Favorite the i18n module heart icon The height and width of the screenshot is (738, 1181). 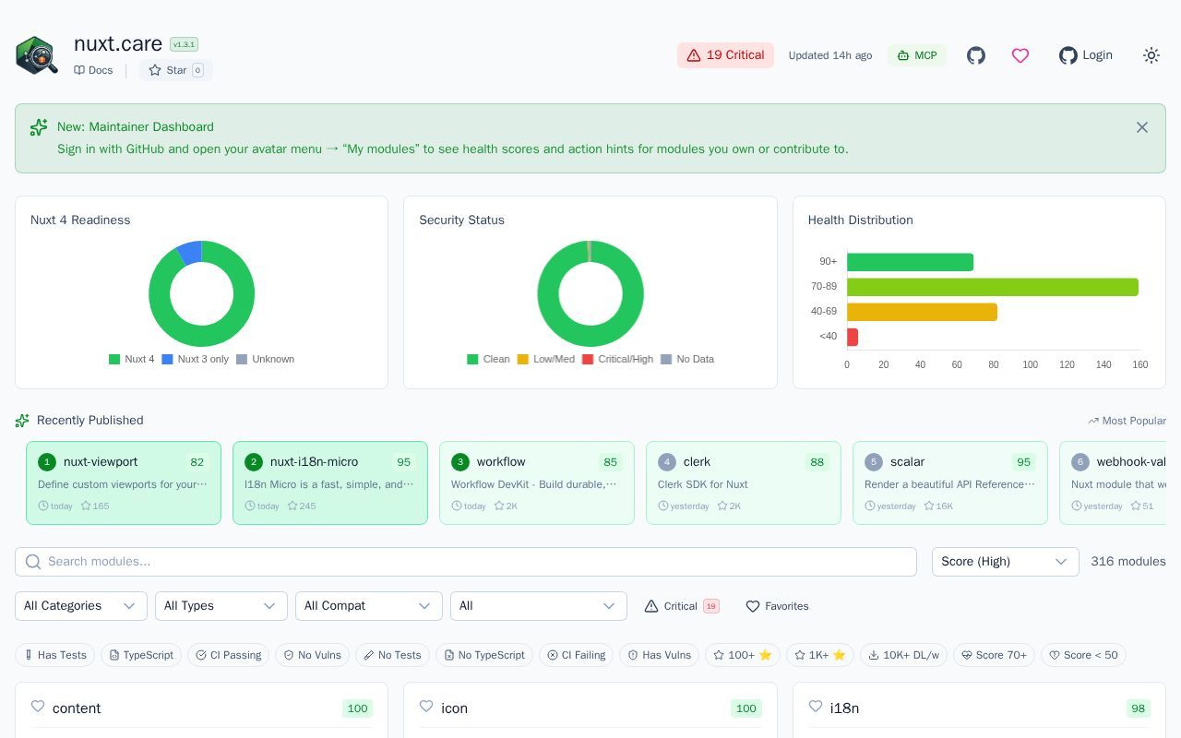click(816, 707)
